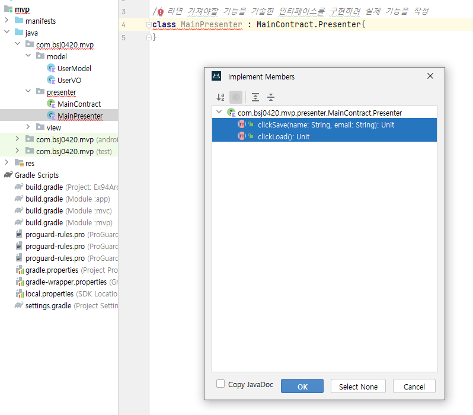The width and height of the screenshot is (473, 415).
Task: Toggle the Copy JavaDoc checkbox
Action: 220,384
